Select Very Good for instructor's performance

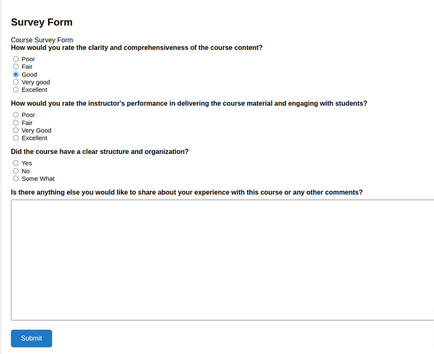[x=16, y=130]
